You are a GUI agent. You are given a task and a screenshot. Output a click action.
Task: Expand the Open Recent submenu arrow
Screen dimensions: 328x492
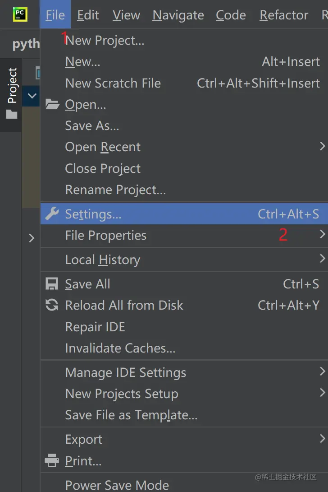click(322, 146)
